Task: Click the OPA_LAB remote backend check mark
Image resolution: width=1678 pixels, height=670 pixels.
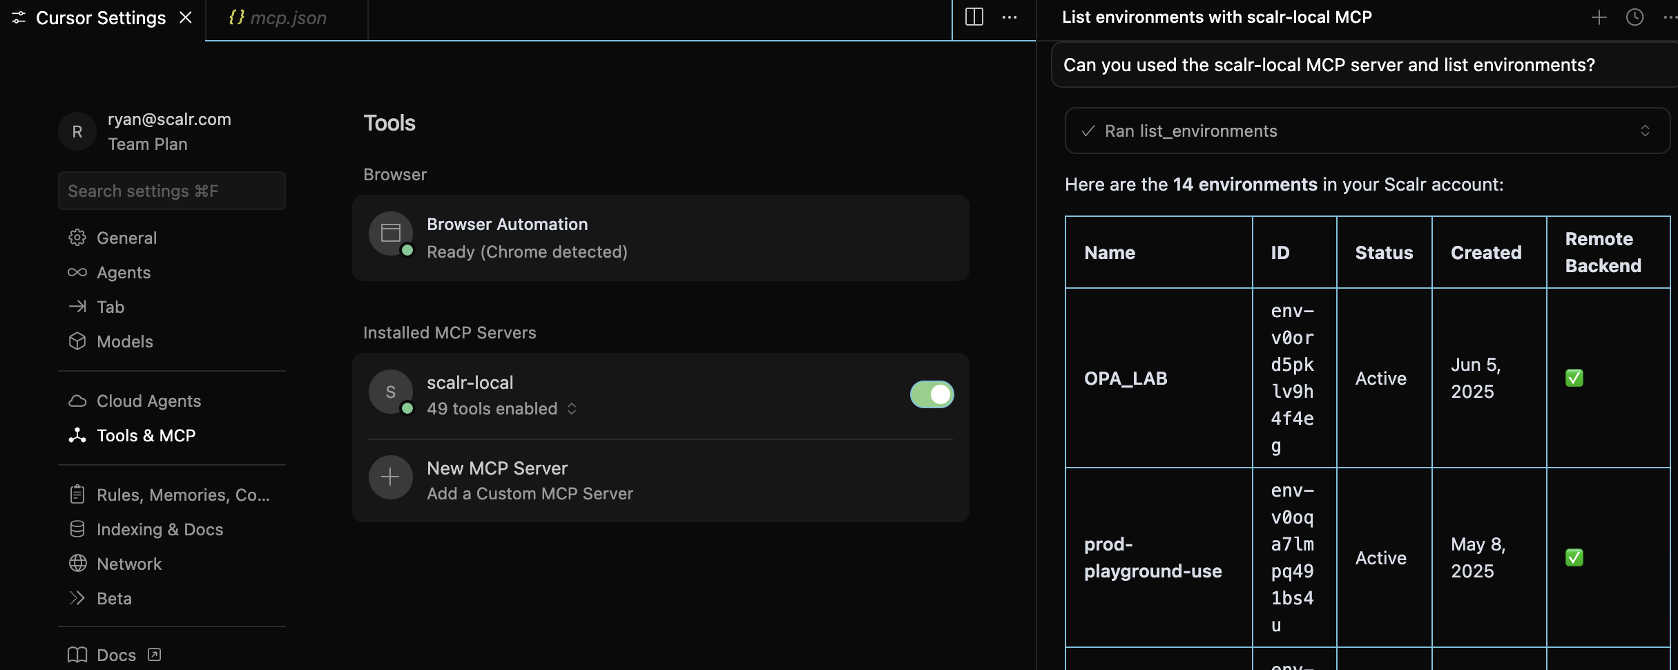Action: [x=1574, y=378]
